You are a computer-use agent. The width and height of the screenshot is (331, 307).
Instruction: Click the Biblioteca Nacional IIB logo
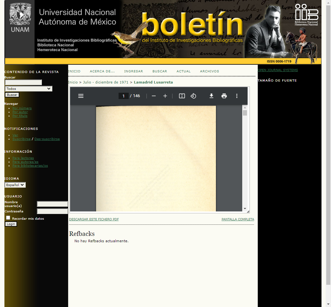[307, 15]
